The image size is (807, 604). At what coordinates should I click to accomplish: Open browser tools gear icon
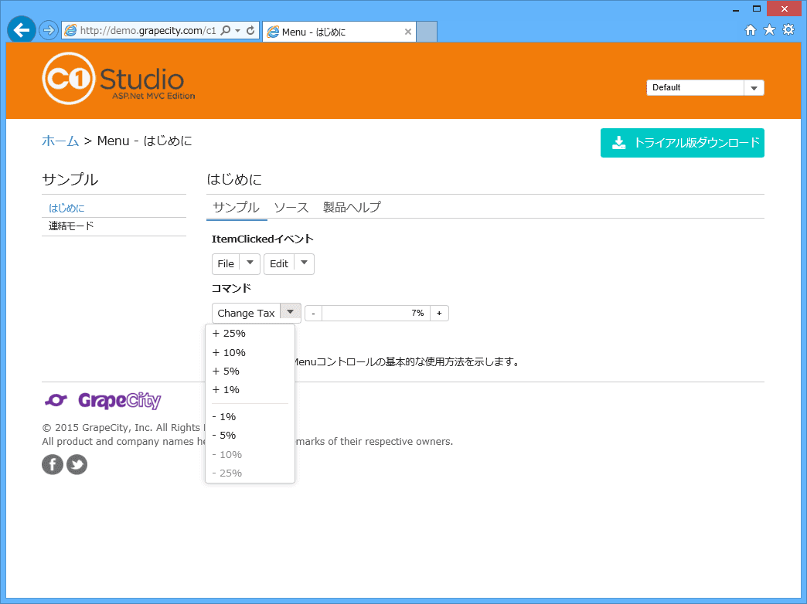[788, 30]
